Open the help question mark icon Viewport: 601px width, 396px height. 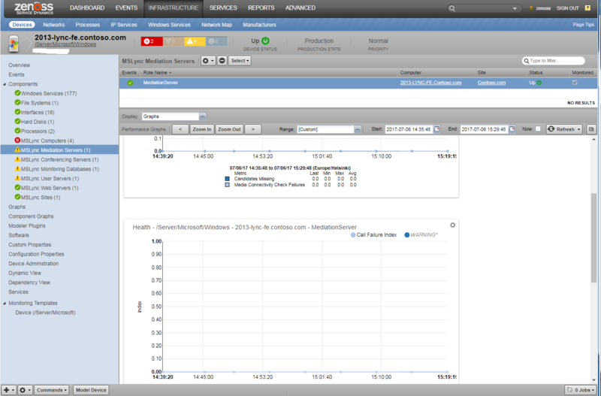coord(587,8)
